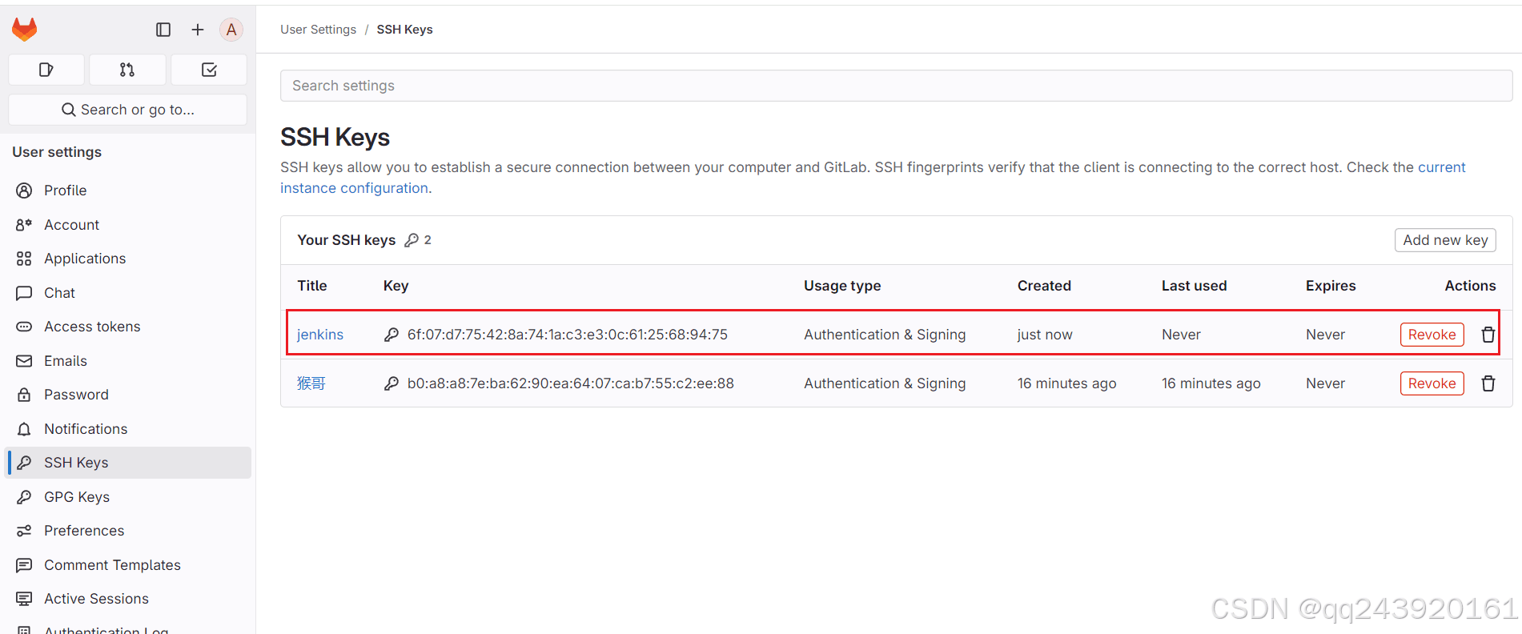Toggle the sidebar collapse icon

pos(163,30)
